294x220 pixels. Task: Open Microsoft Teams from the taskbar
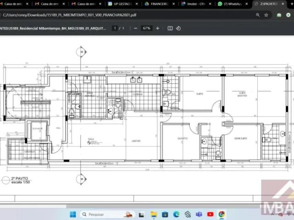199,214
